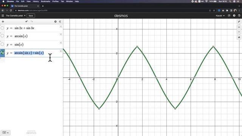Go back in Chrome
This screenshot has width=242, height=136.
[x=3, y=11]
